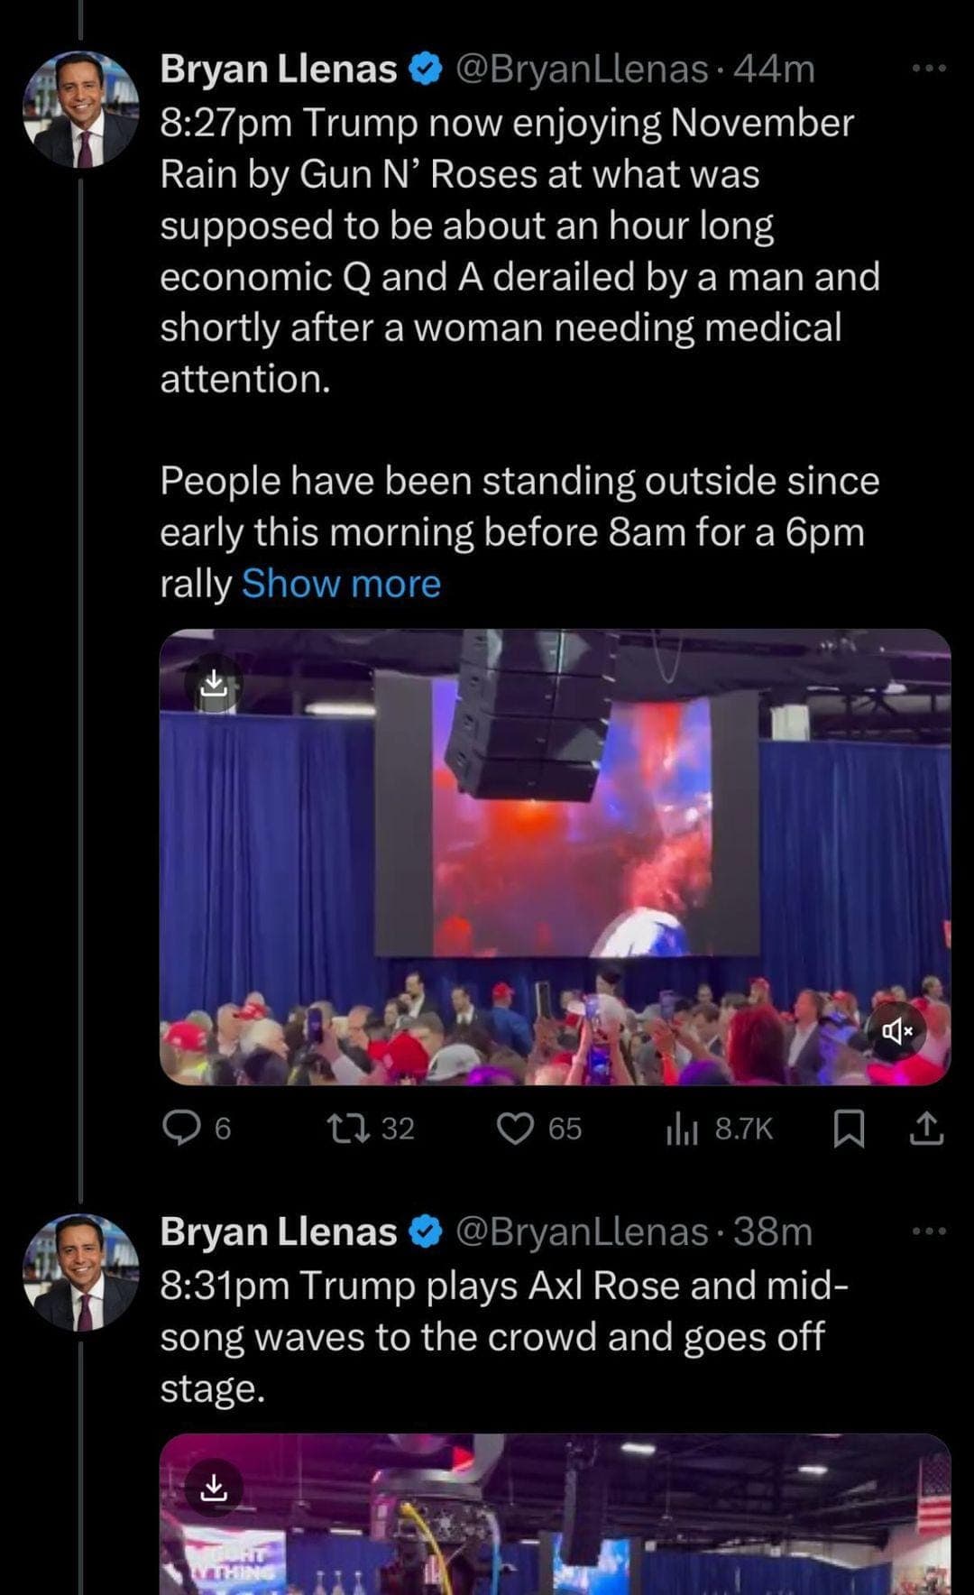This screenshot has height=1595, width=974.
Task: Unmute the rally video sound
Action: tap(896, 1030)
